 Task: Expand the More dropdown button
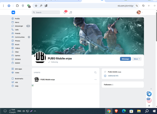point(137,59)
